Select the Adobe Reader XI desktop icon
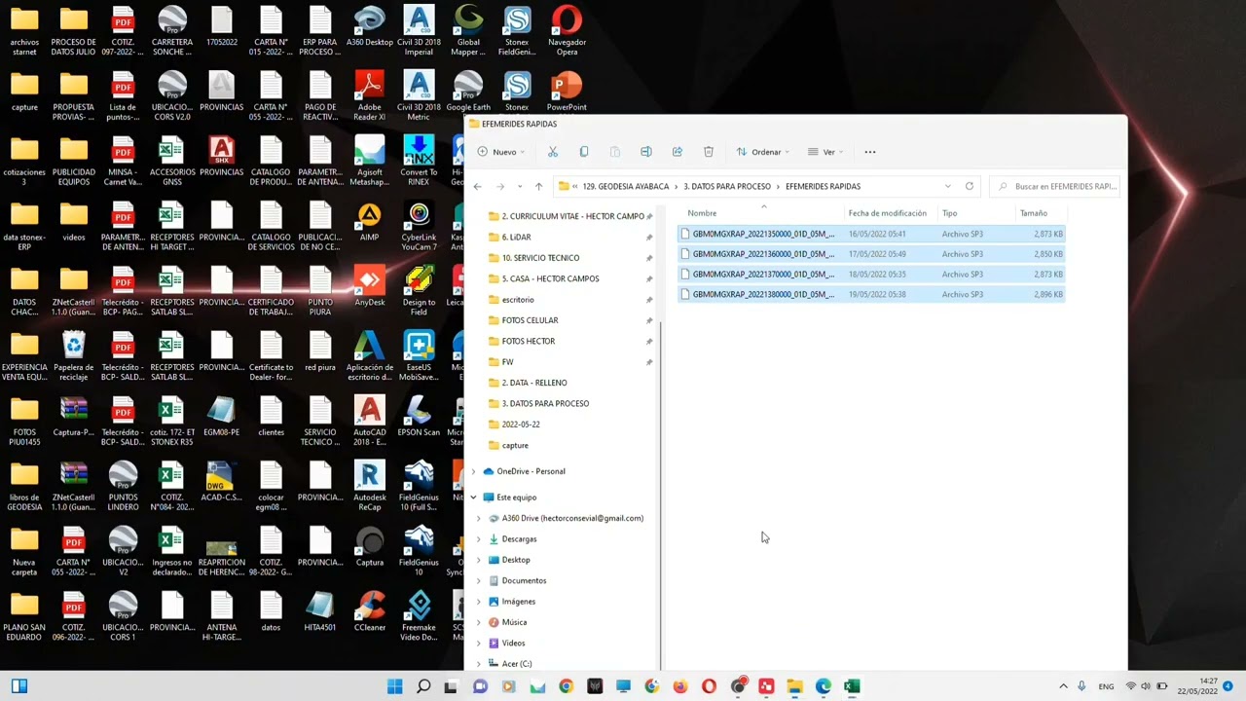Screen dimensions: 1246x701 [369, 95]
